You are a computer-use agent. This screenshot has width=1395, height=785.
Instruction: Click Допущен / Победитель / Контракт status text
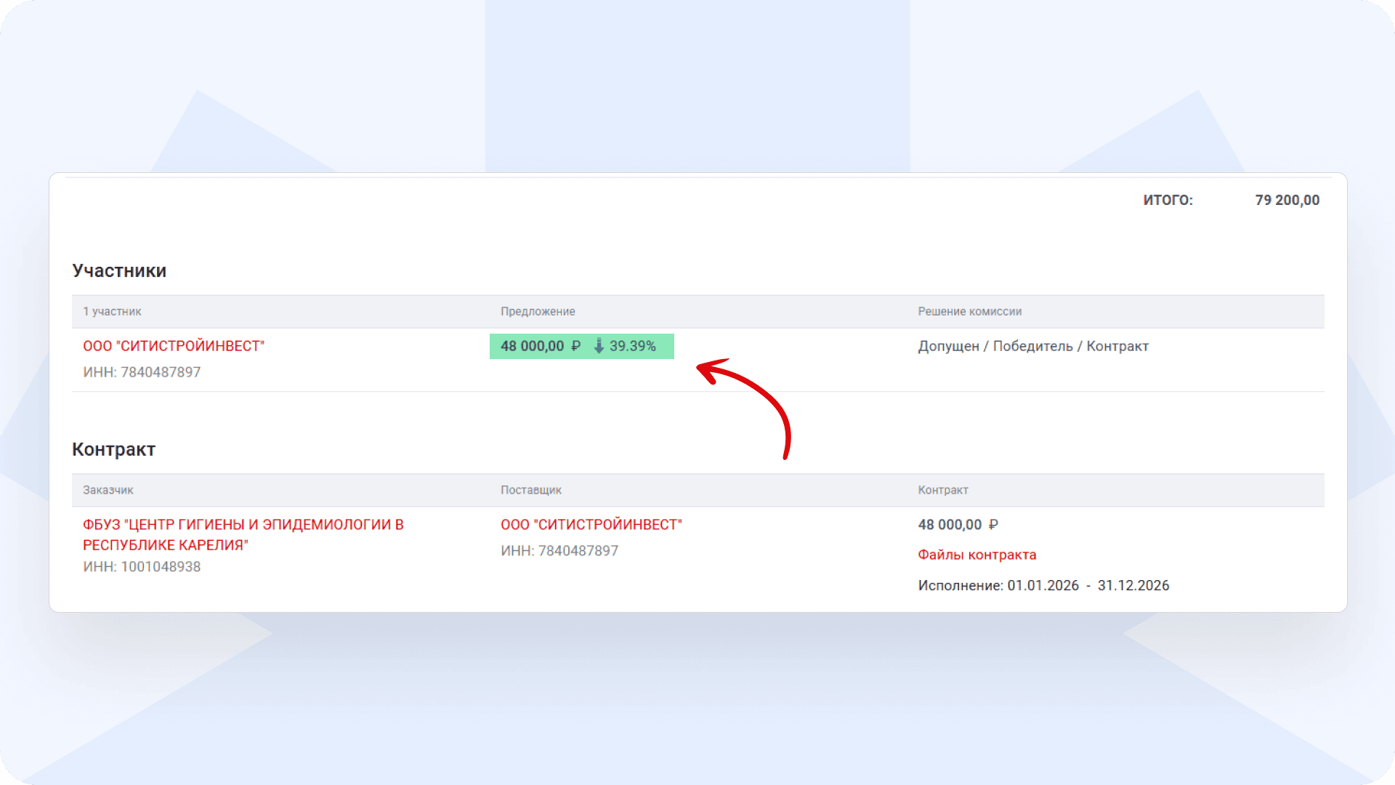[x=1032, y=346]
